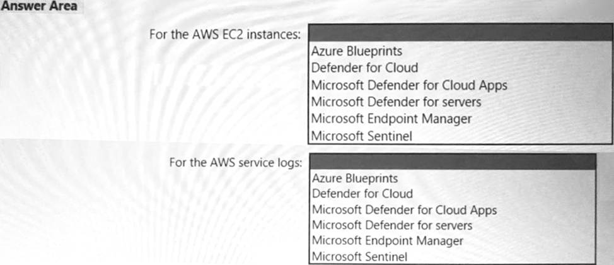Click the "For the AWS EC2 instances:" label
This screenshot has width=614, height=265.
(x=224, y=33)
